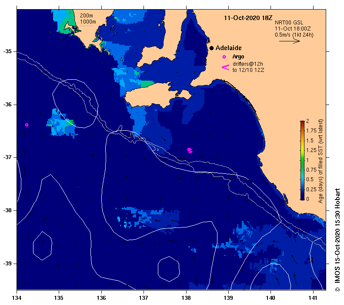Click the 0.5m/s velocity scale arrow

click(290, 41)
